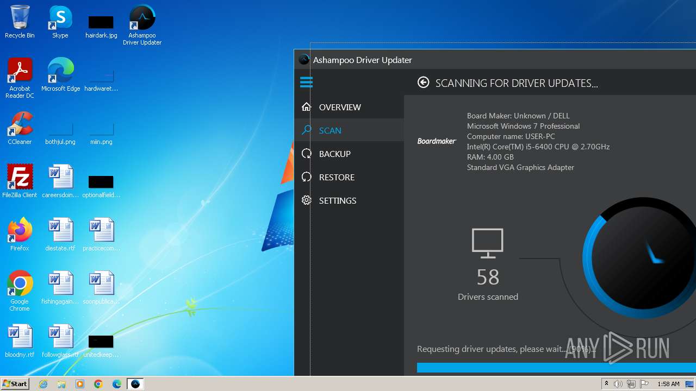
Task: Click the Standard VGA Graphics Adapter line
Action: pos(520,167)
